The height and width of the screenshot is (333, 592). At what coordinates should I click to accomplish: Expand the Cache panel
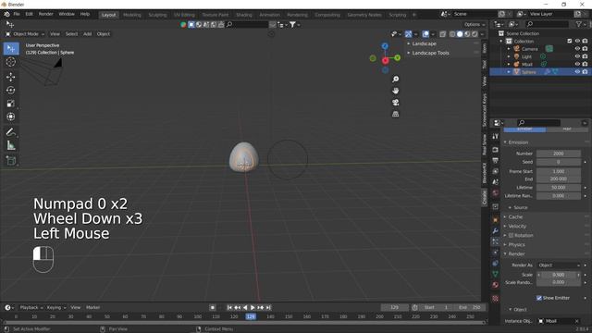(515, 216)
